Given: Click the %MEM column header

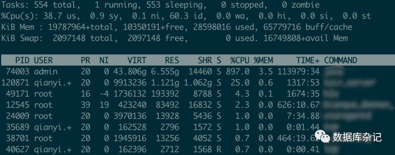Looking at the screenshot, I should point(263,60).
